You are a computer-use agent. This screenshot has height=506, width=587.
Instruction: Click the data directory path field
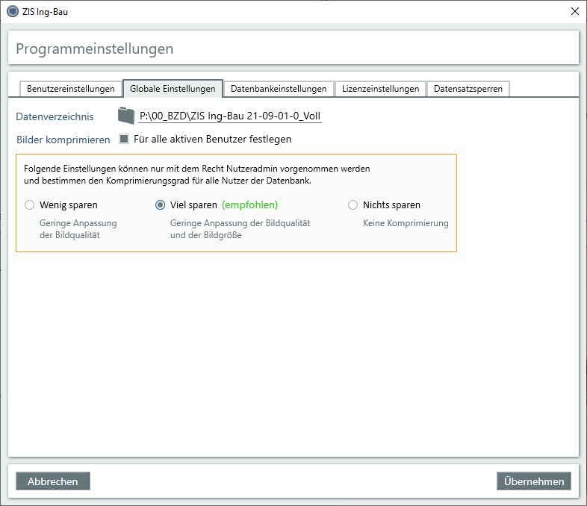[230, 116]
